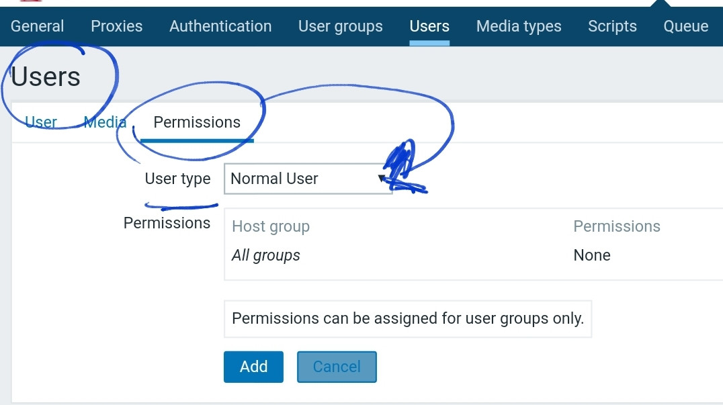Click the Users page heading

click(x=46, y=77)
